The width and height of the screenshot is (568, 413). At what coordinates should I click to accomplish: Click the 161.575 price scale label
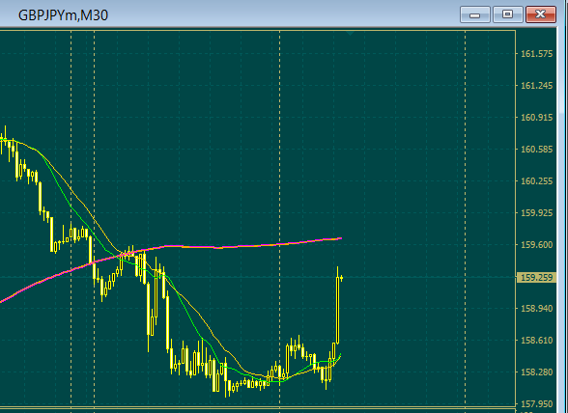(536, 54)
